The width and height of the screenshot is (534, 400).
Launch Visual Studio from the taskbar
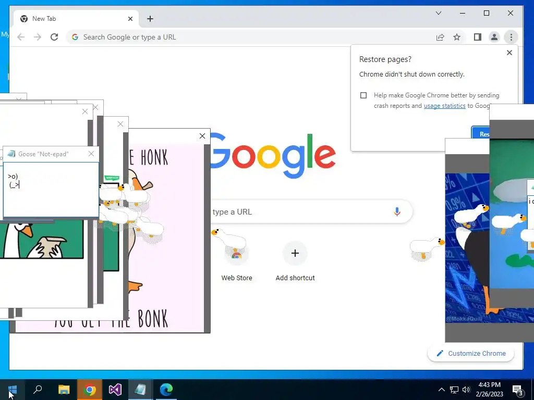click(x=115, y=390)
